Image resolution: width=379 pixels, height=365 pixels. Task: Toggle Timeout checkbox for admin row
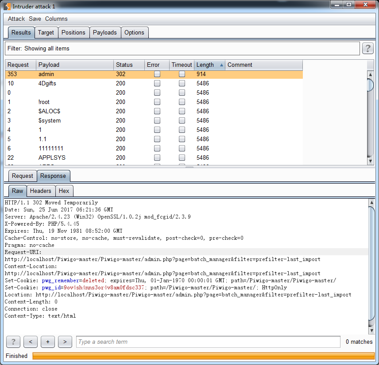[182, 74]
